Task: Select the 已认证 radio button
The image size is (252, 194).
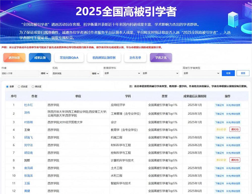Action: pyautogui.click(x=19, y=87)
